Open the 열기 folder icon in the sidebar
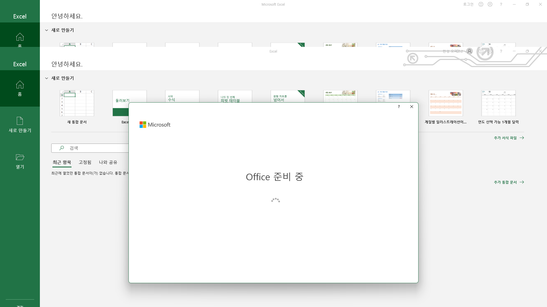 (20, 157)
